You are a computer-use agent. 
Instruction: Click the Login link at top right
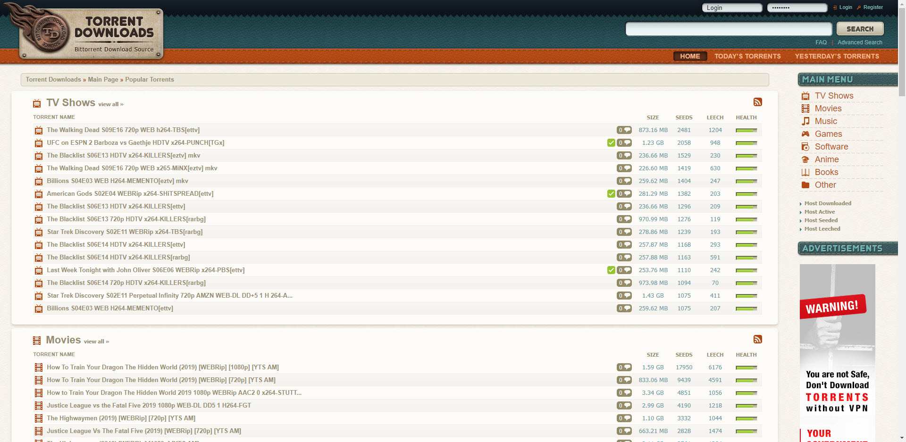(846, 7)
